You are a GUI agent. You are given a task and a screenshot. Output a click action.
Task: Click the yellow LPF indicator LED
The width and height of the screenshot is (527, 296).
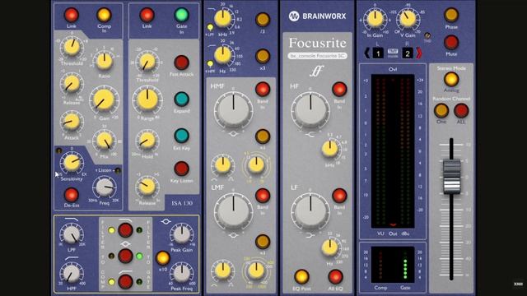pyautogui.click(x=211, y=27)
